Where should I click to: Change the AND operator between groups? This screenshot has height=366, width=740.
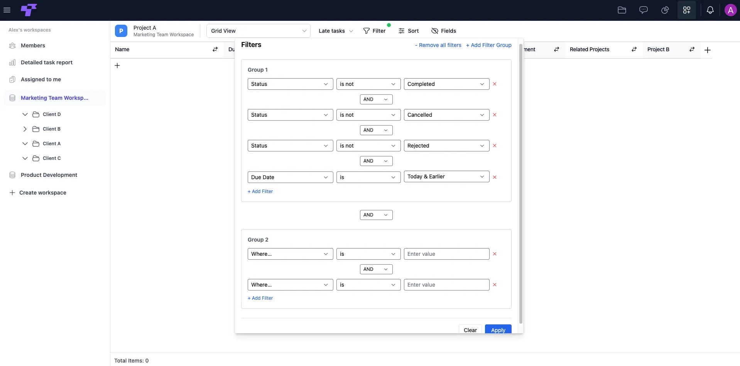(376, 215)
